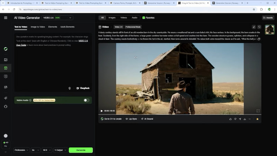Open the Assets panel
This screenshot has height=156, width=277.
pyautogui.click(x=268, y=18)
